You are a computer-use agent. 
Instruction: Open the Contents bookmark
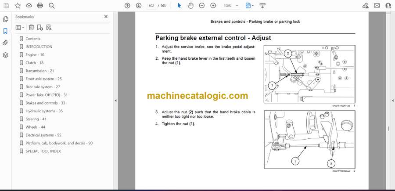33,39
